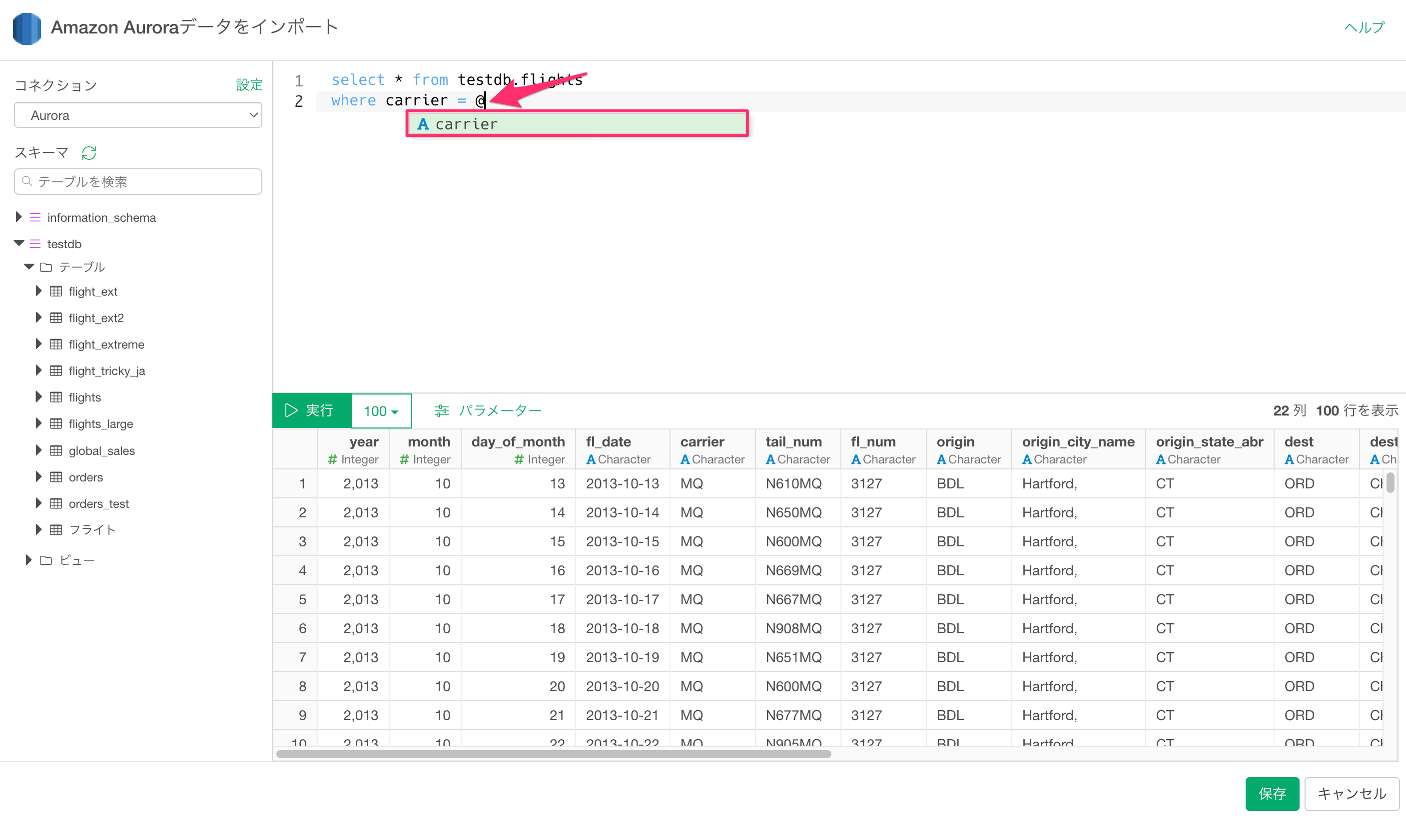Click the run play triangle icon

coord(291,411)
